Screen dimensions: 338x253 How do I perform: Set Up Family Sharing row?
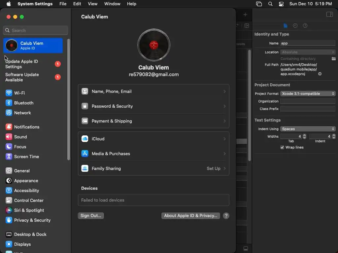tap(153, 169)
